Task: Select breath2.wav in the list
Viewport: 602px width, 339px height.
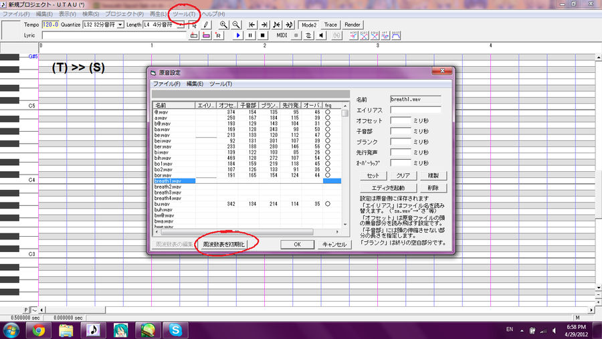Action: [168, 187]
